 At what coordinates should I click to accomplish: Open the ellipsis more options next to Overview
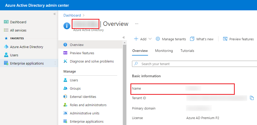137,24
